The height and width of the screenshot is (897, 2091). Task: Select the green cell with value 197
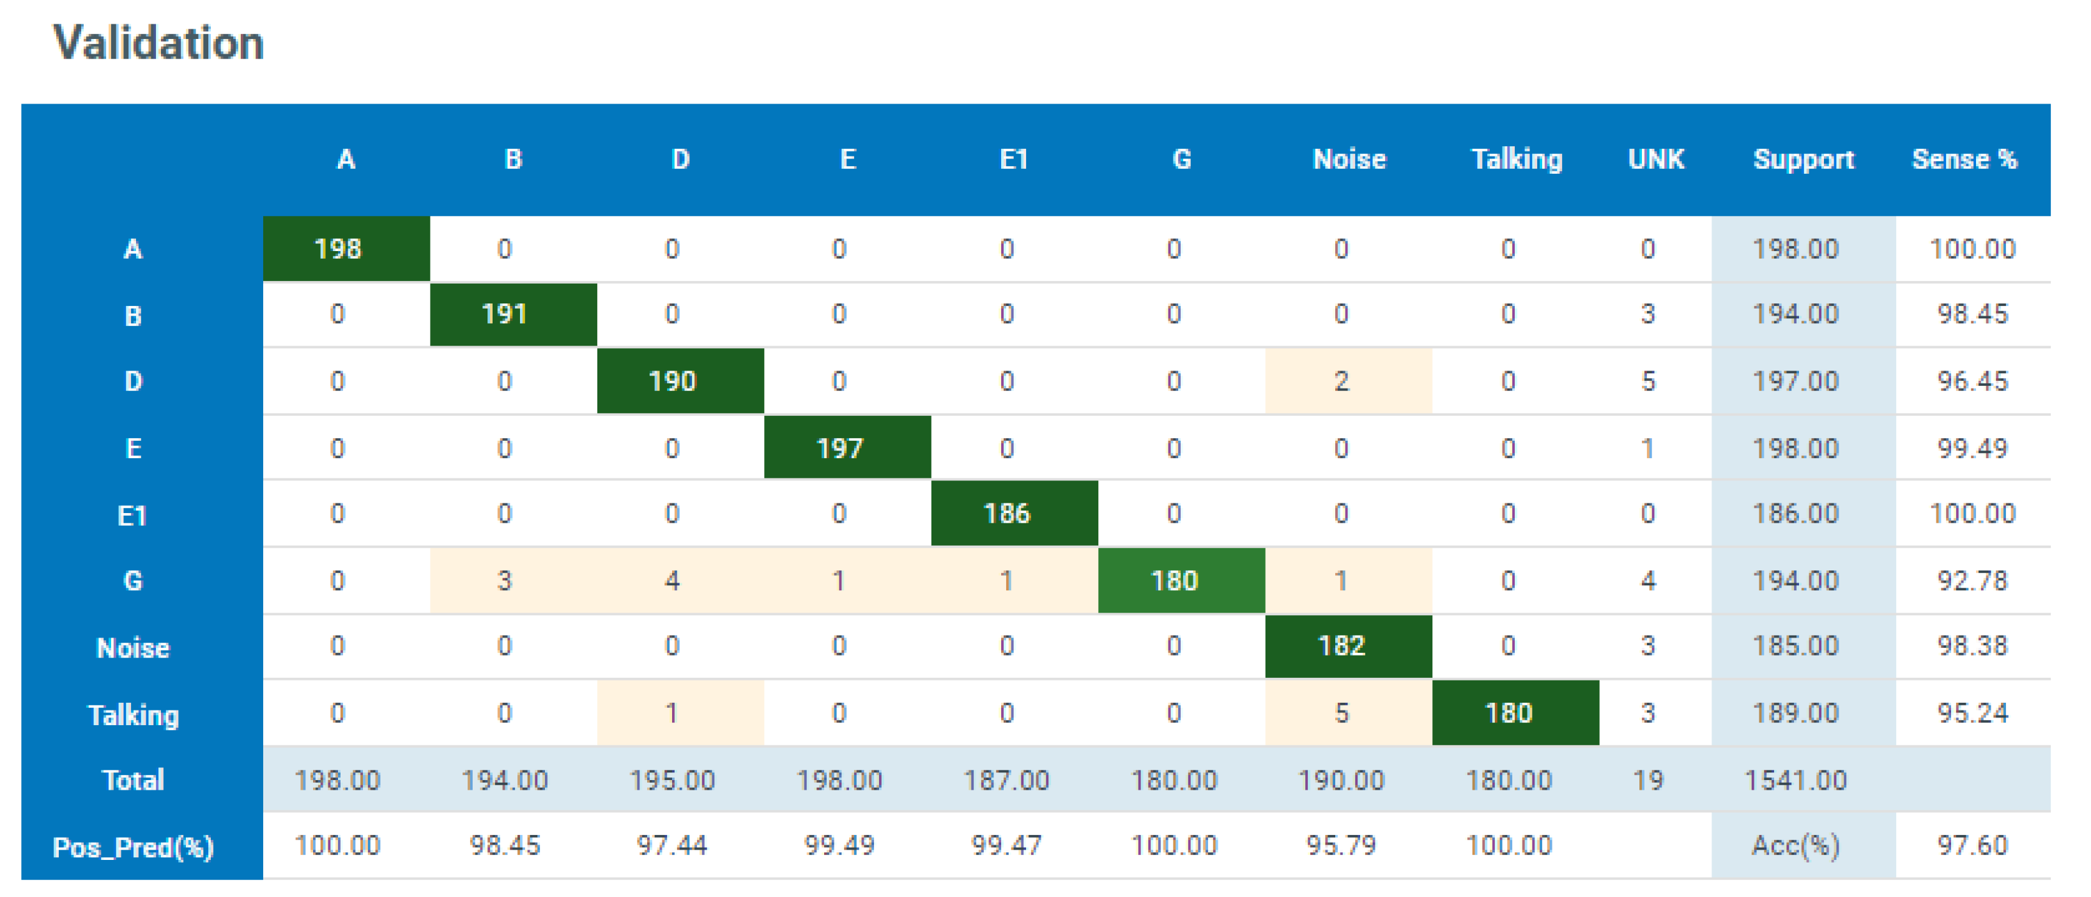tap(847, 447)
